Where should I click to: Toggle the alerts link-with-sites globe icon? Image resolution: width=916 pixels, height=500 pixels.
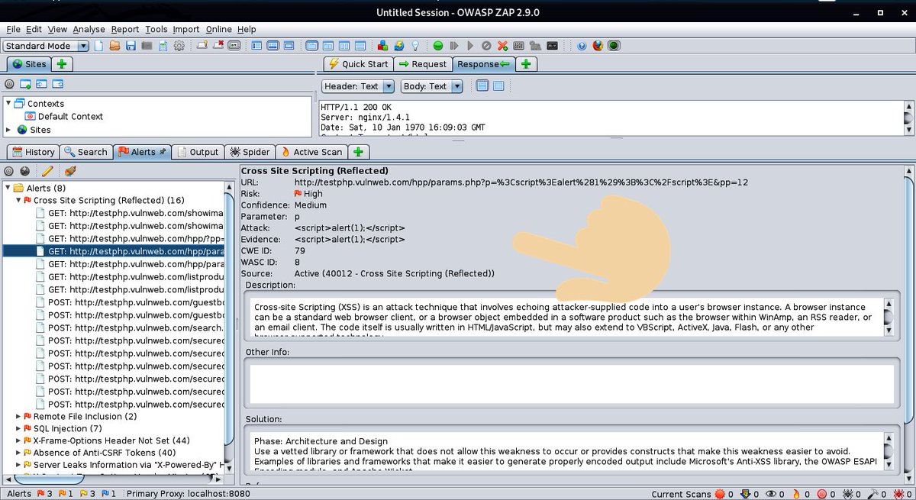25,172
